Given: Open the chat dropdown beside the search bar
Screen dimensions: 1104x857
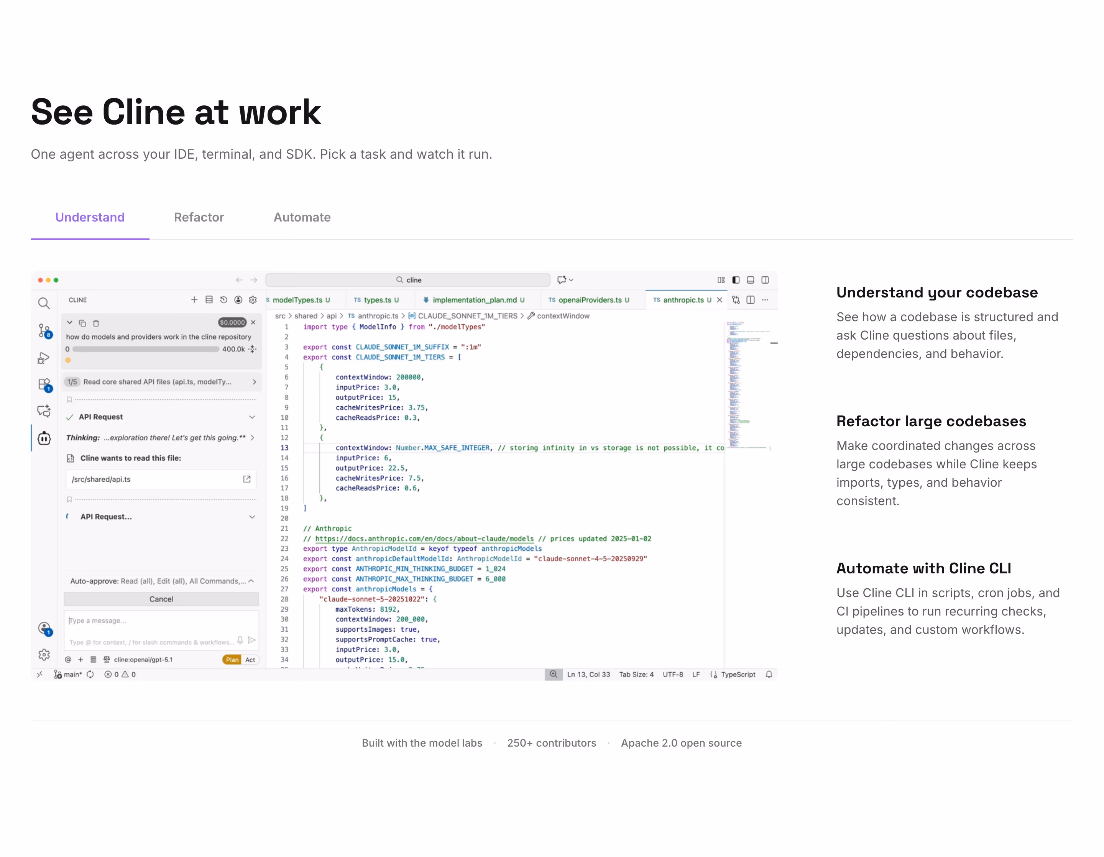Looking at the screenshot, I should (x=565, y=280).
